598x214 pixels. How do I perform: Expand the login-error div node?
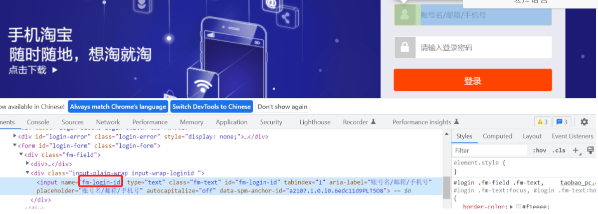15,136
